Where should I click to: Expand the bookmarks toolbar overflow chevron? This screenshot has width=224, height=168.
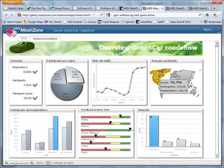pyautogui.click(x=202, y=22)
